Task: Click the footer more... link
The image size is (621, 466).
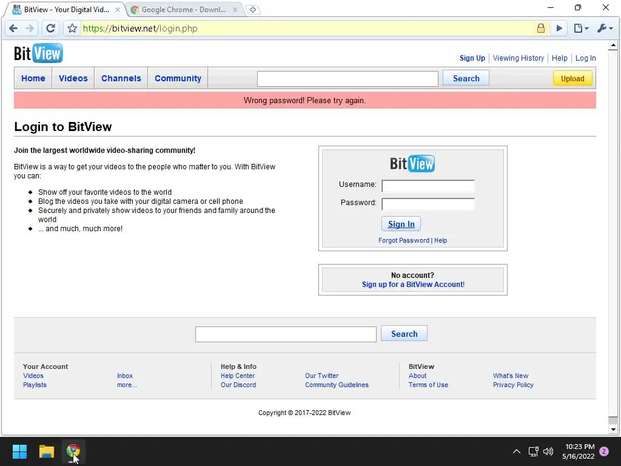Action: [127, 384]
